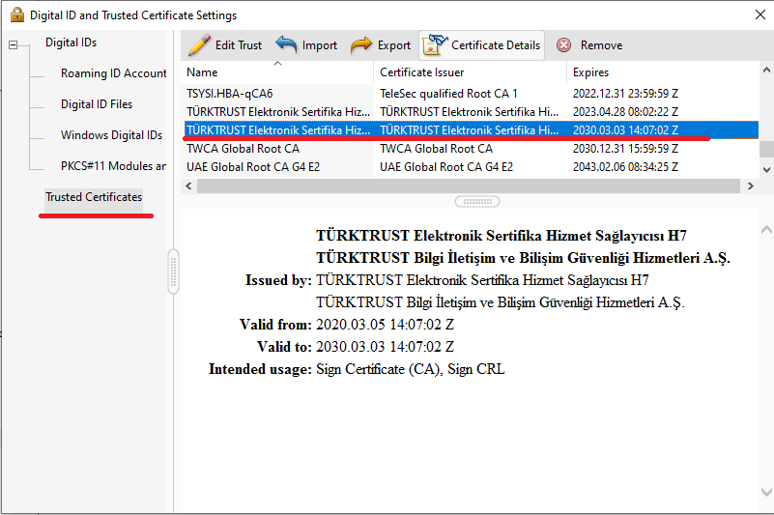
Task: Open Windows Digital IDs
Action: pyautogui.click(x=111, y=135)
